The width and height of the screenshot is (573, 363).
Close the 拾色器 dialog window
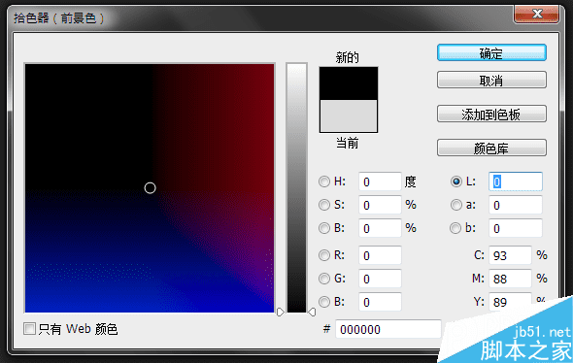coord(536,15)
